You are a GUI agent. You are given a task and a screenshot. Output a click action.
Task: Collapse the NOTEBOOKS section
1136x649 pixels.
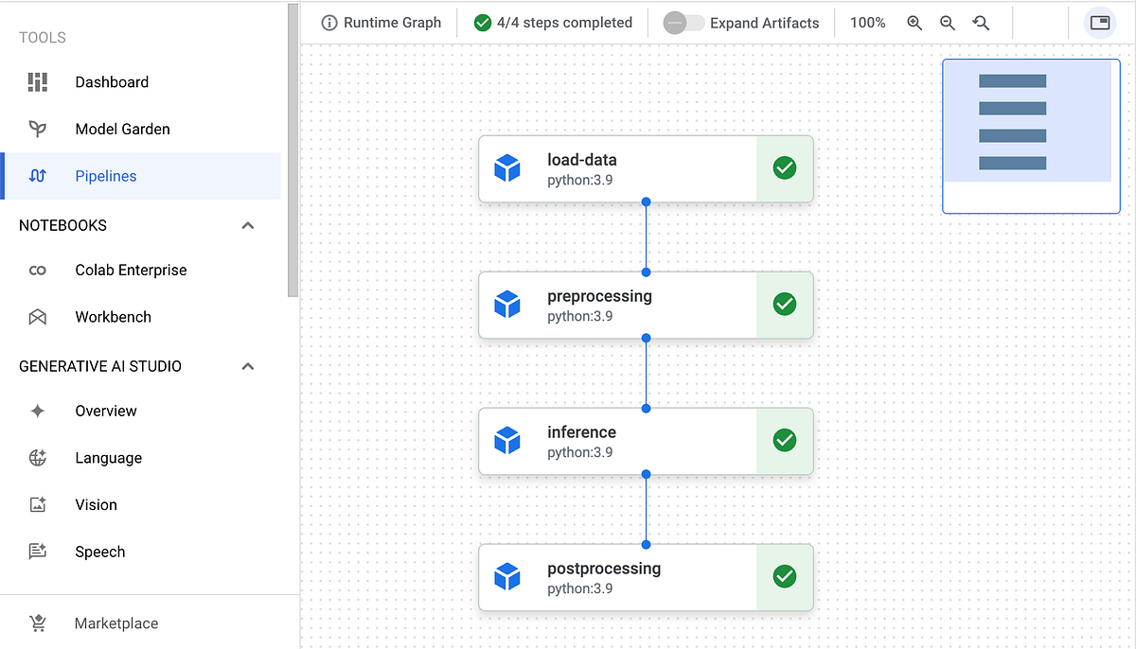click(x=247, y=225)
